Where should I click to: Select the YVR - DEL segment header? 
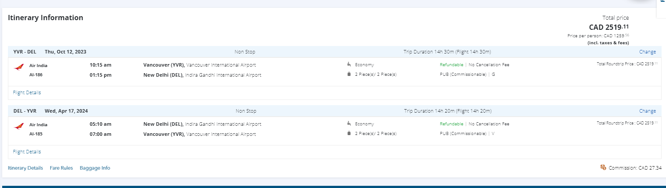click(25, 52)
